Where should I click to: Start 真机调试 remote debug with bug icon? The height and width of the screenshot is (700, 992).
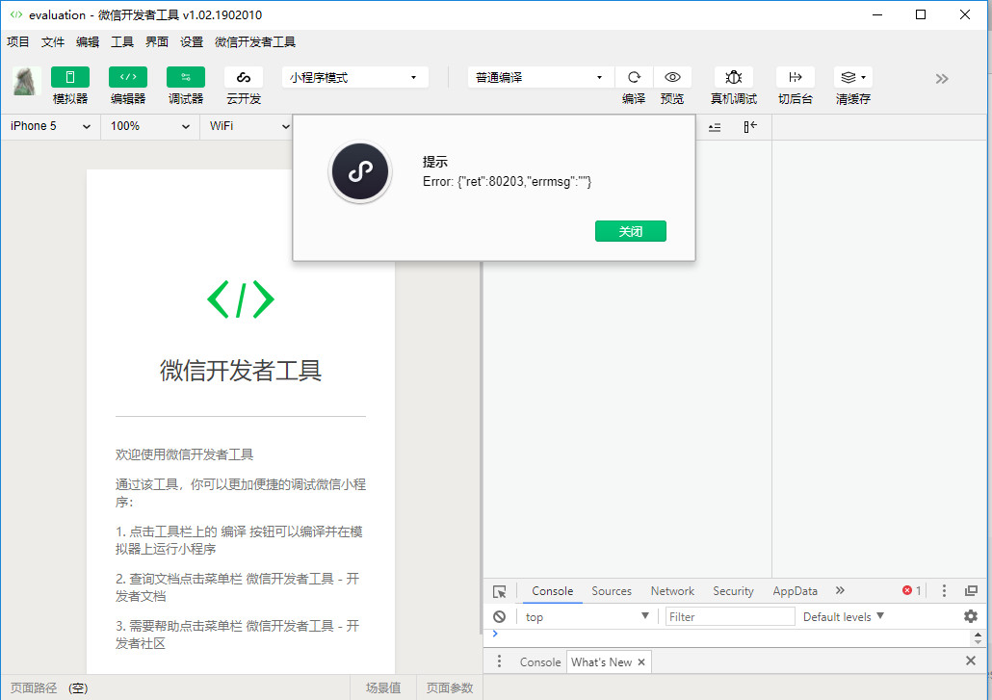(734, 77)
